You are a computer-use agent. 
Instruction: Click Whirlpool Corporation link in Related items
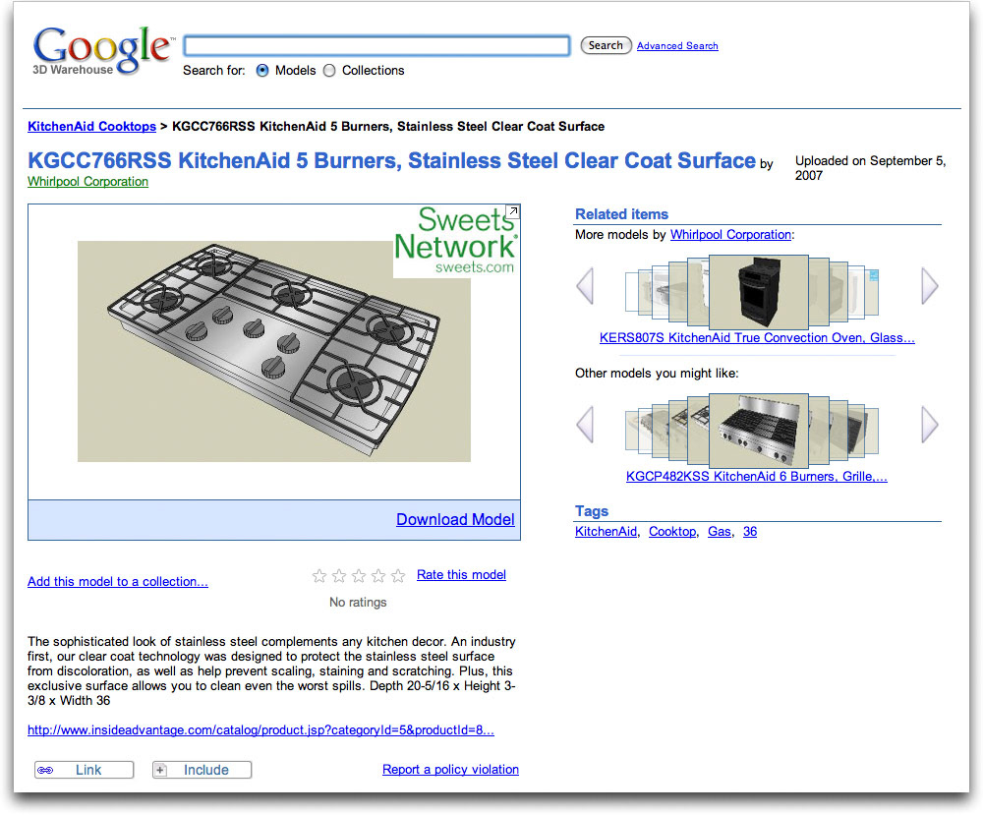(x=730, y=234)
